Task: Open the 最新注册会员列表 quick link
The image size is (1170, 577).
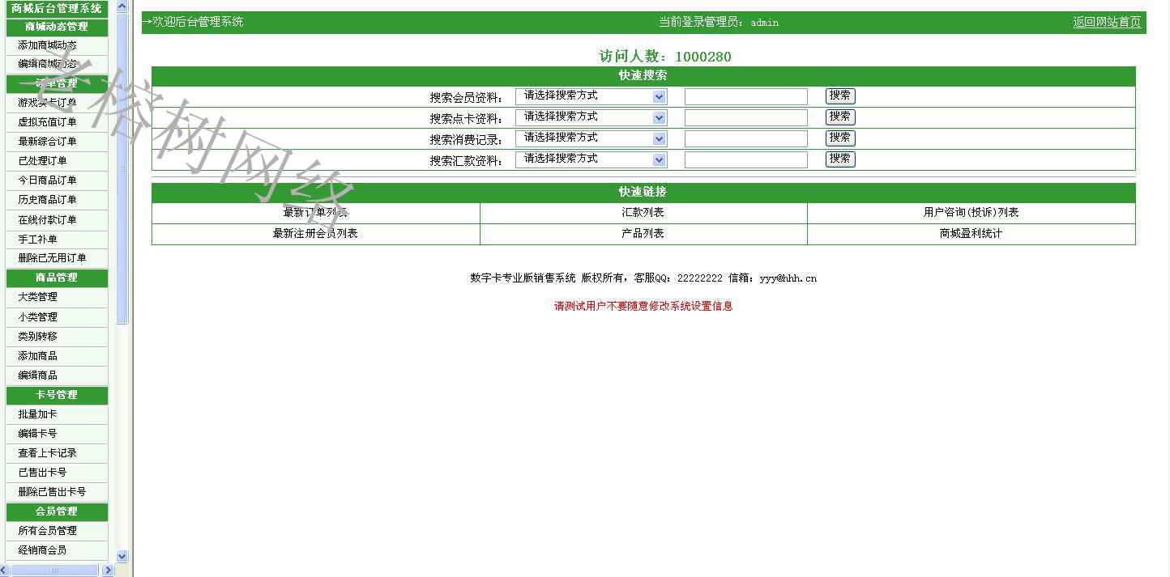Action: tap(315, 234)
